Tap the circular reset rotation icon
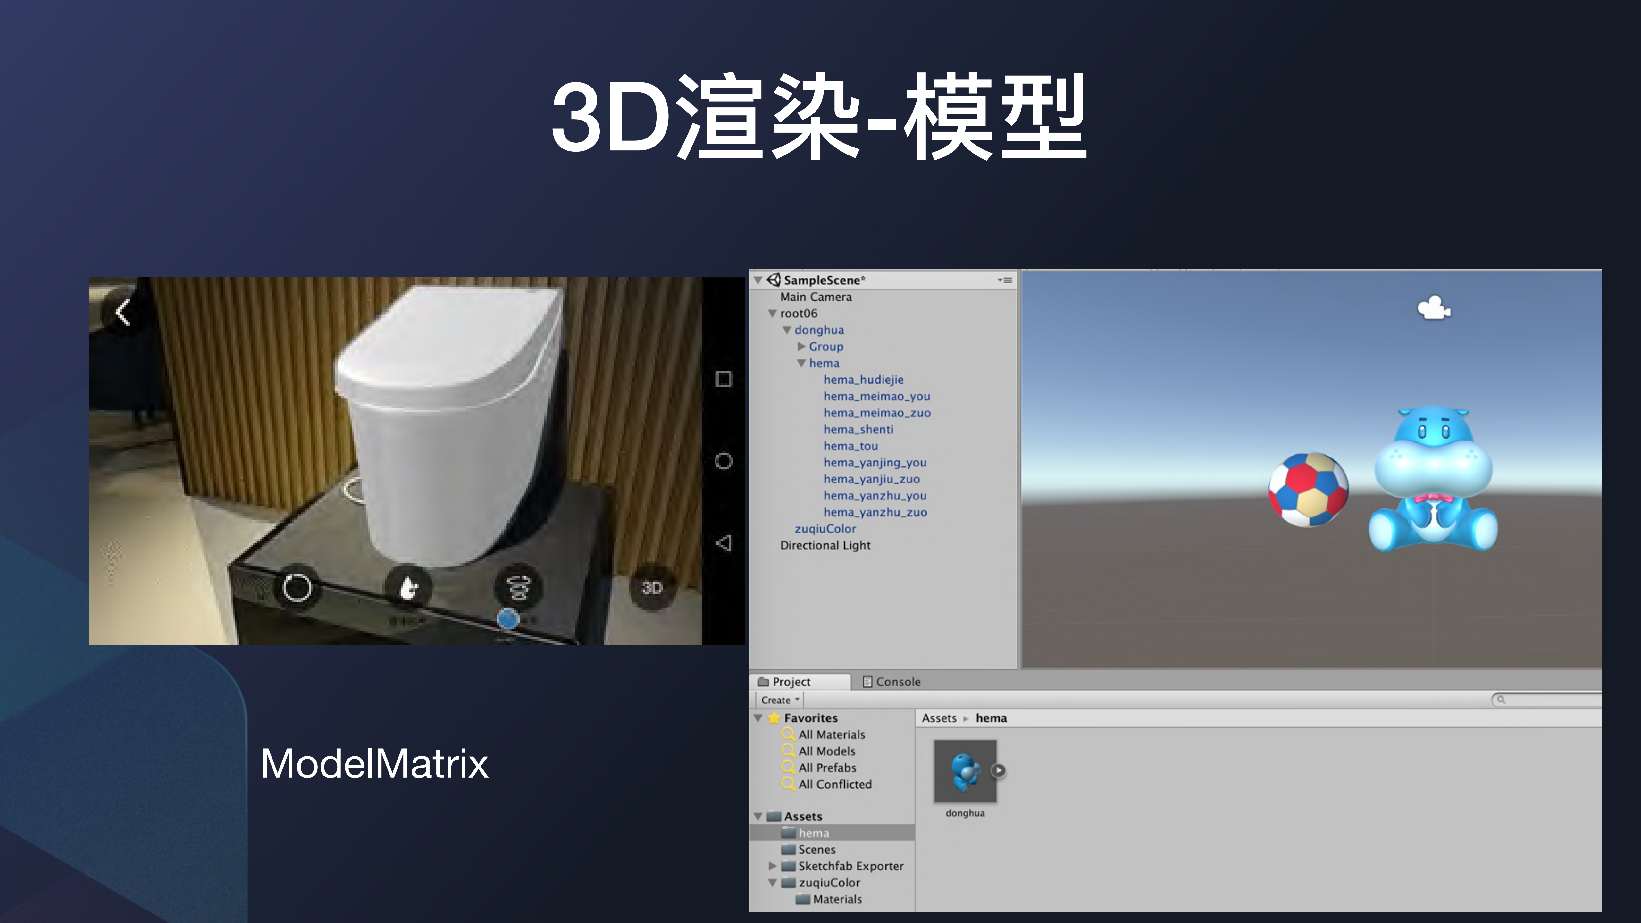This screenshot has width=1641, height=923. [x=297, y=587]
